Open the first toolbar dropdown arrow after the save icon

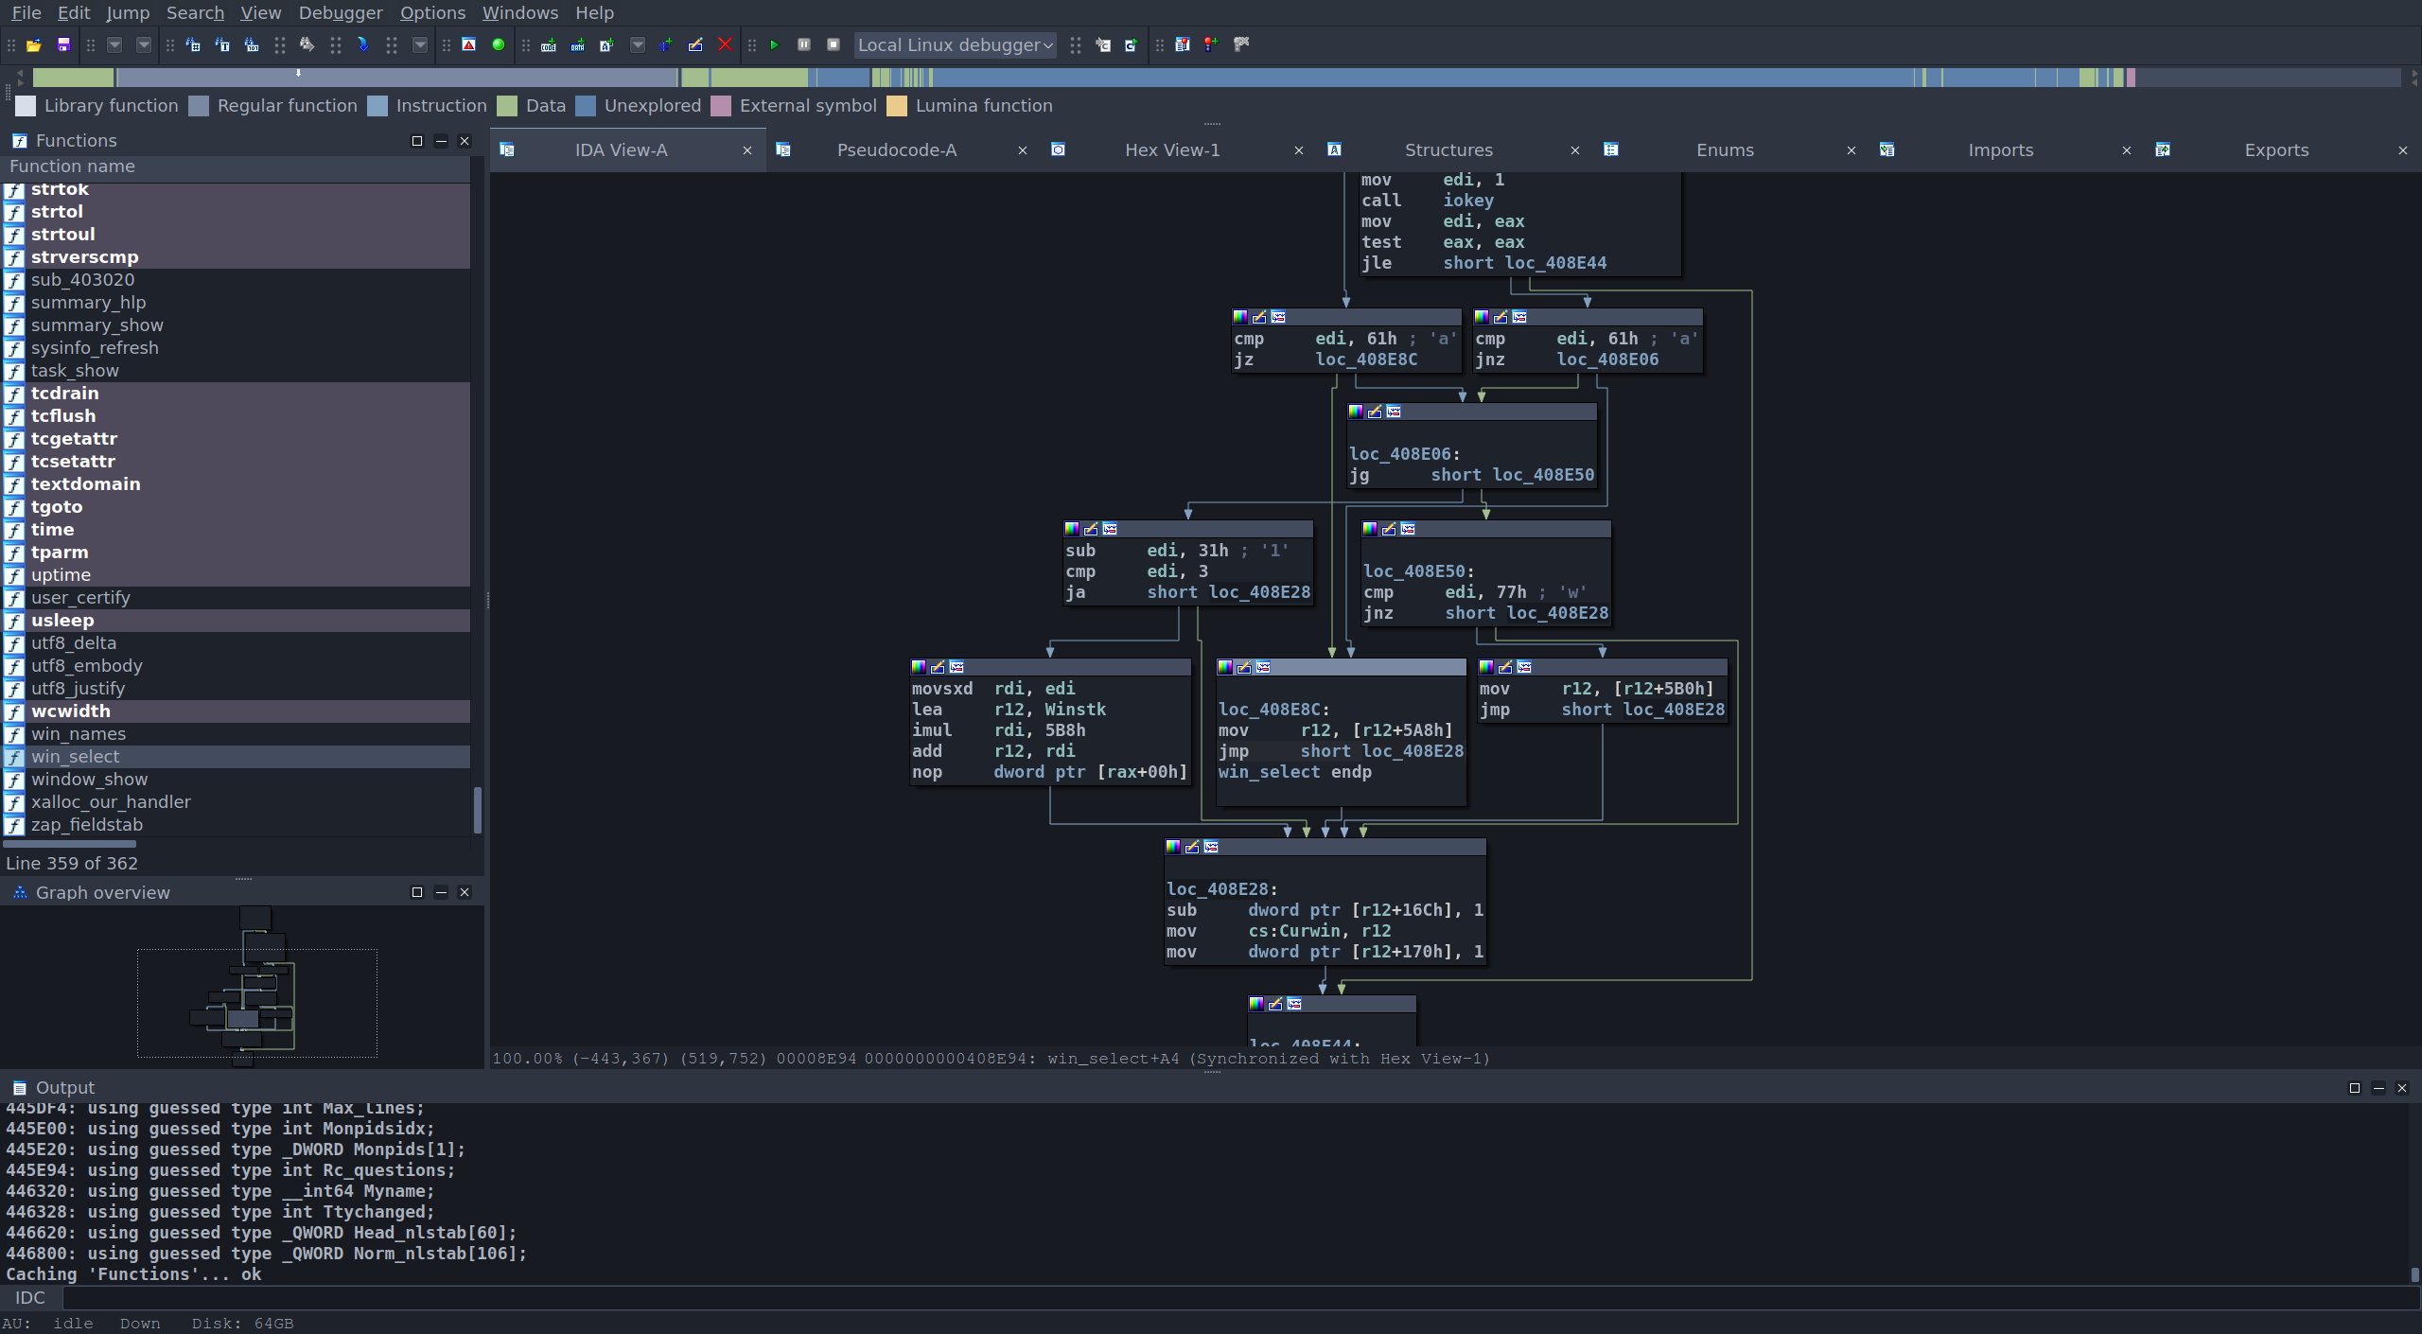coord(114,44)
